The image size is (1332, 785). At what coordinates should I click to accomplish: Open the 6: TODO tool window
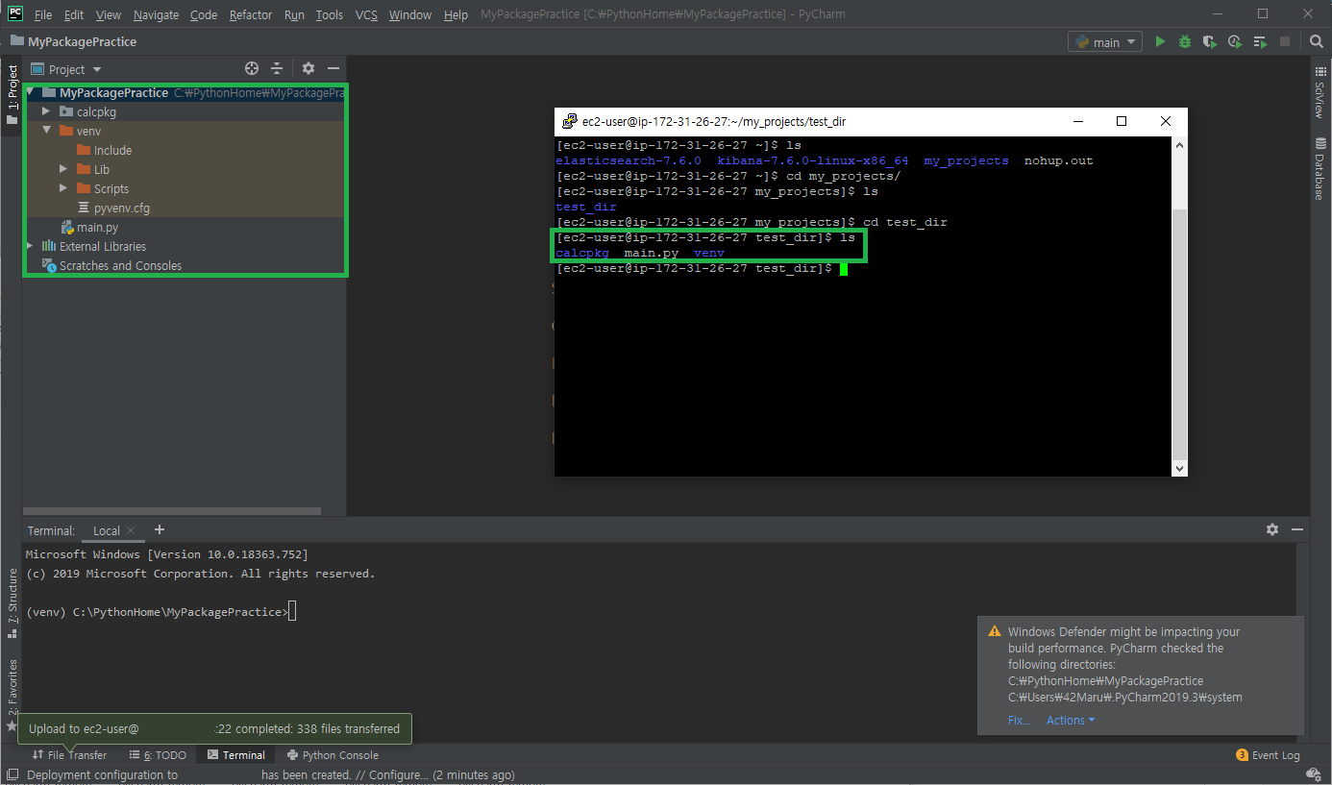158,755
